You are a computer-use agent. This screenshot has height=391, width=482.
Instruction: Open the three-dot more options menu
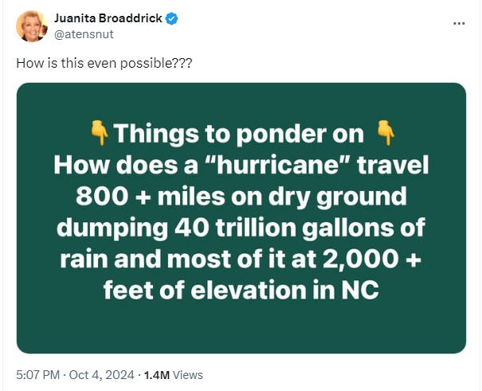[459, 23]
